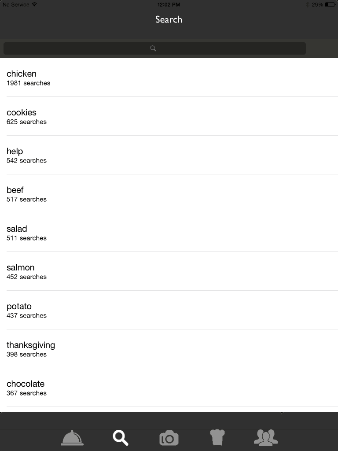Open the camera tab
This screenshot has height=451, width=338.
(x=169, y=438)
